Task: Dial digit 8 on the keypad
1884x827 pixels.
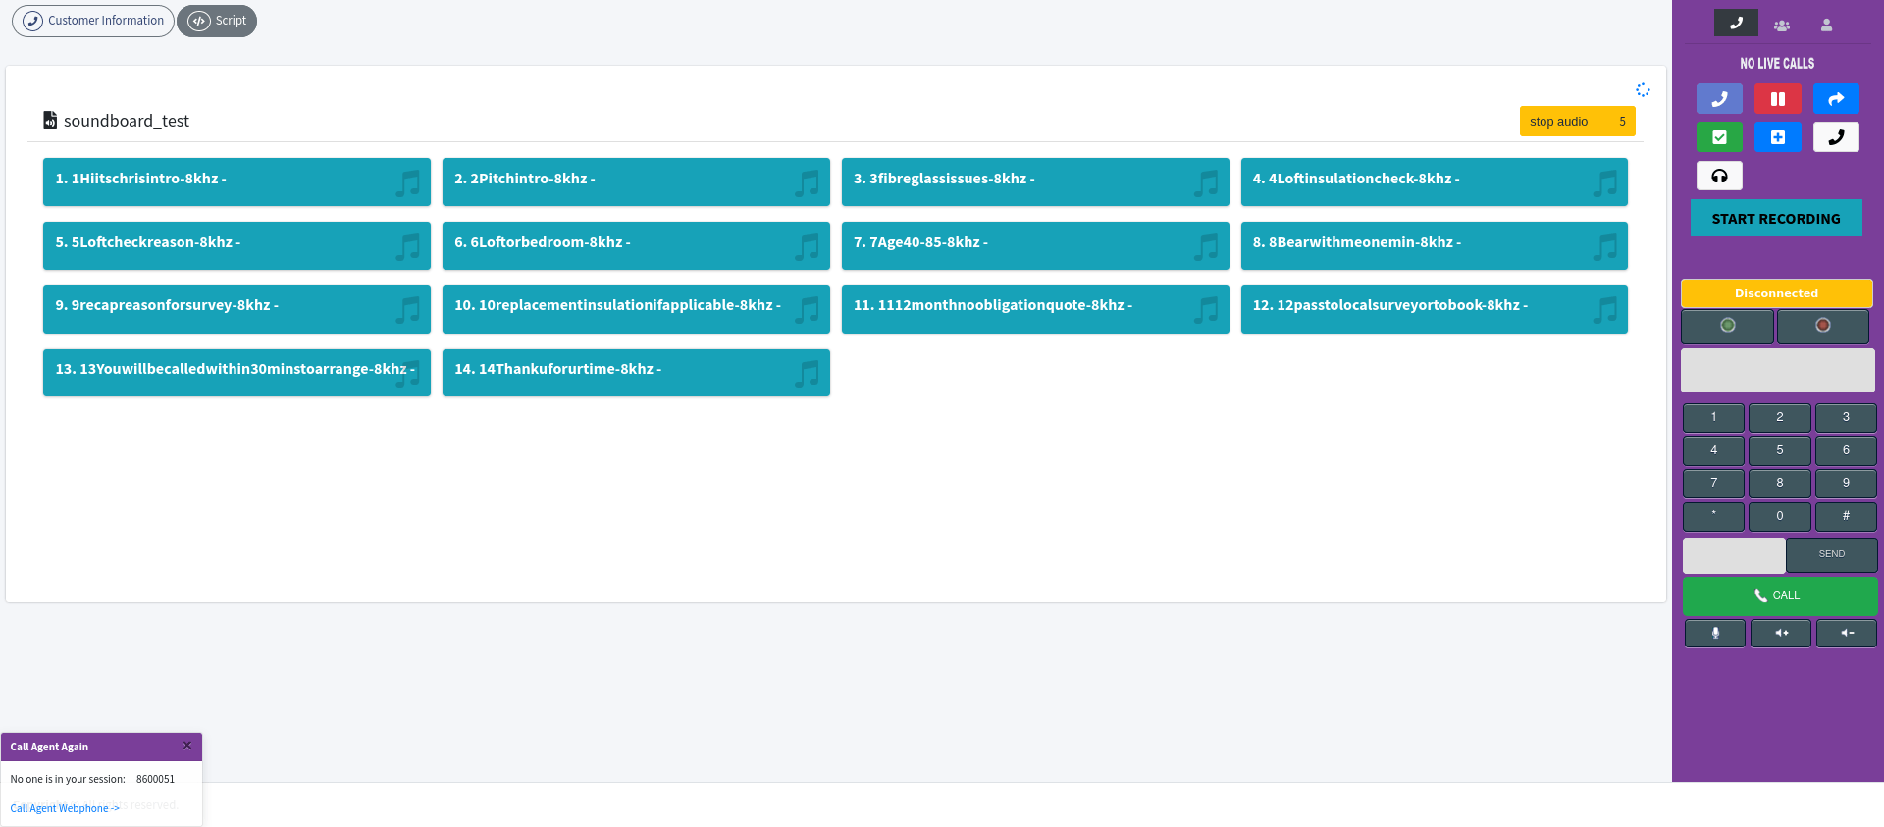Action: point(1779,484)
